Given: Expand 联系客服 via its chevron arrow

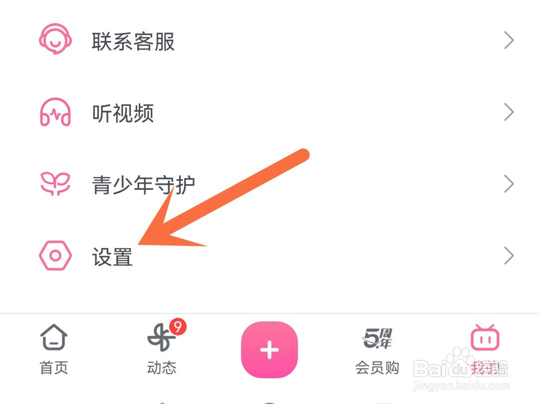Looking at the screenshot, I should [x=509, y=40].
